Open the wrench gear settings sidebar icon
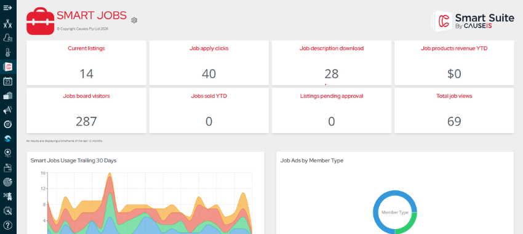 pos(7,211)
